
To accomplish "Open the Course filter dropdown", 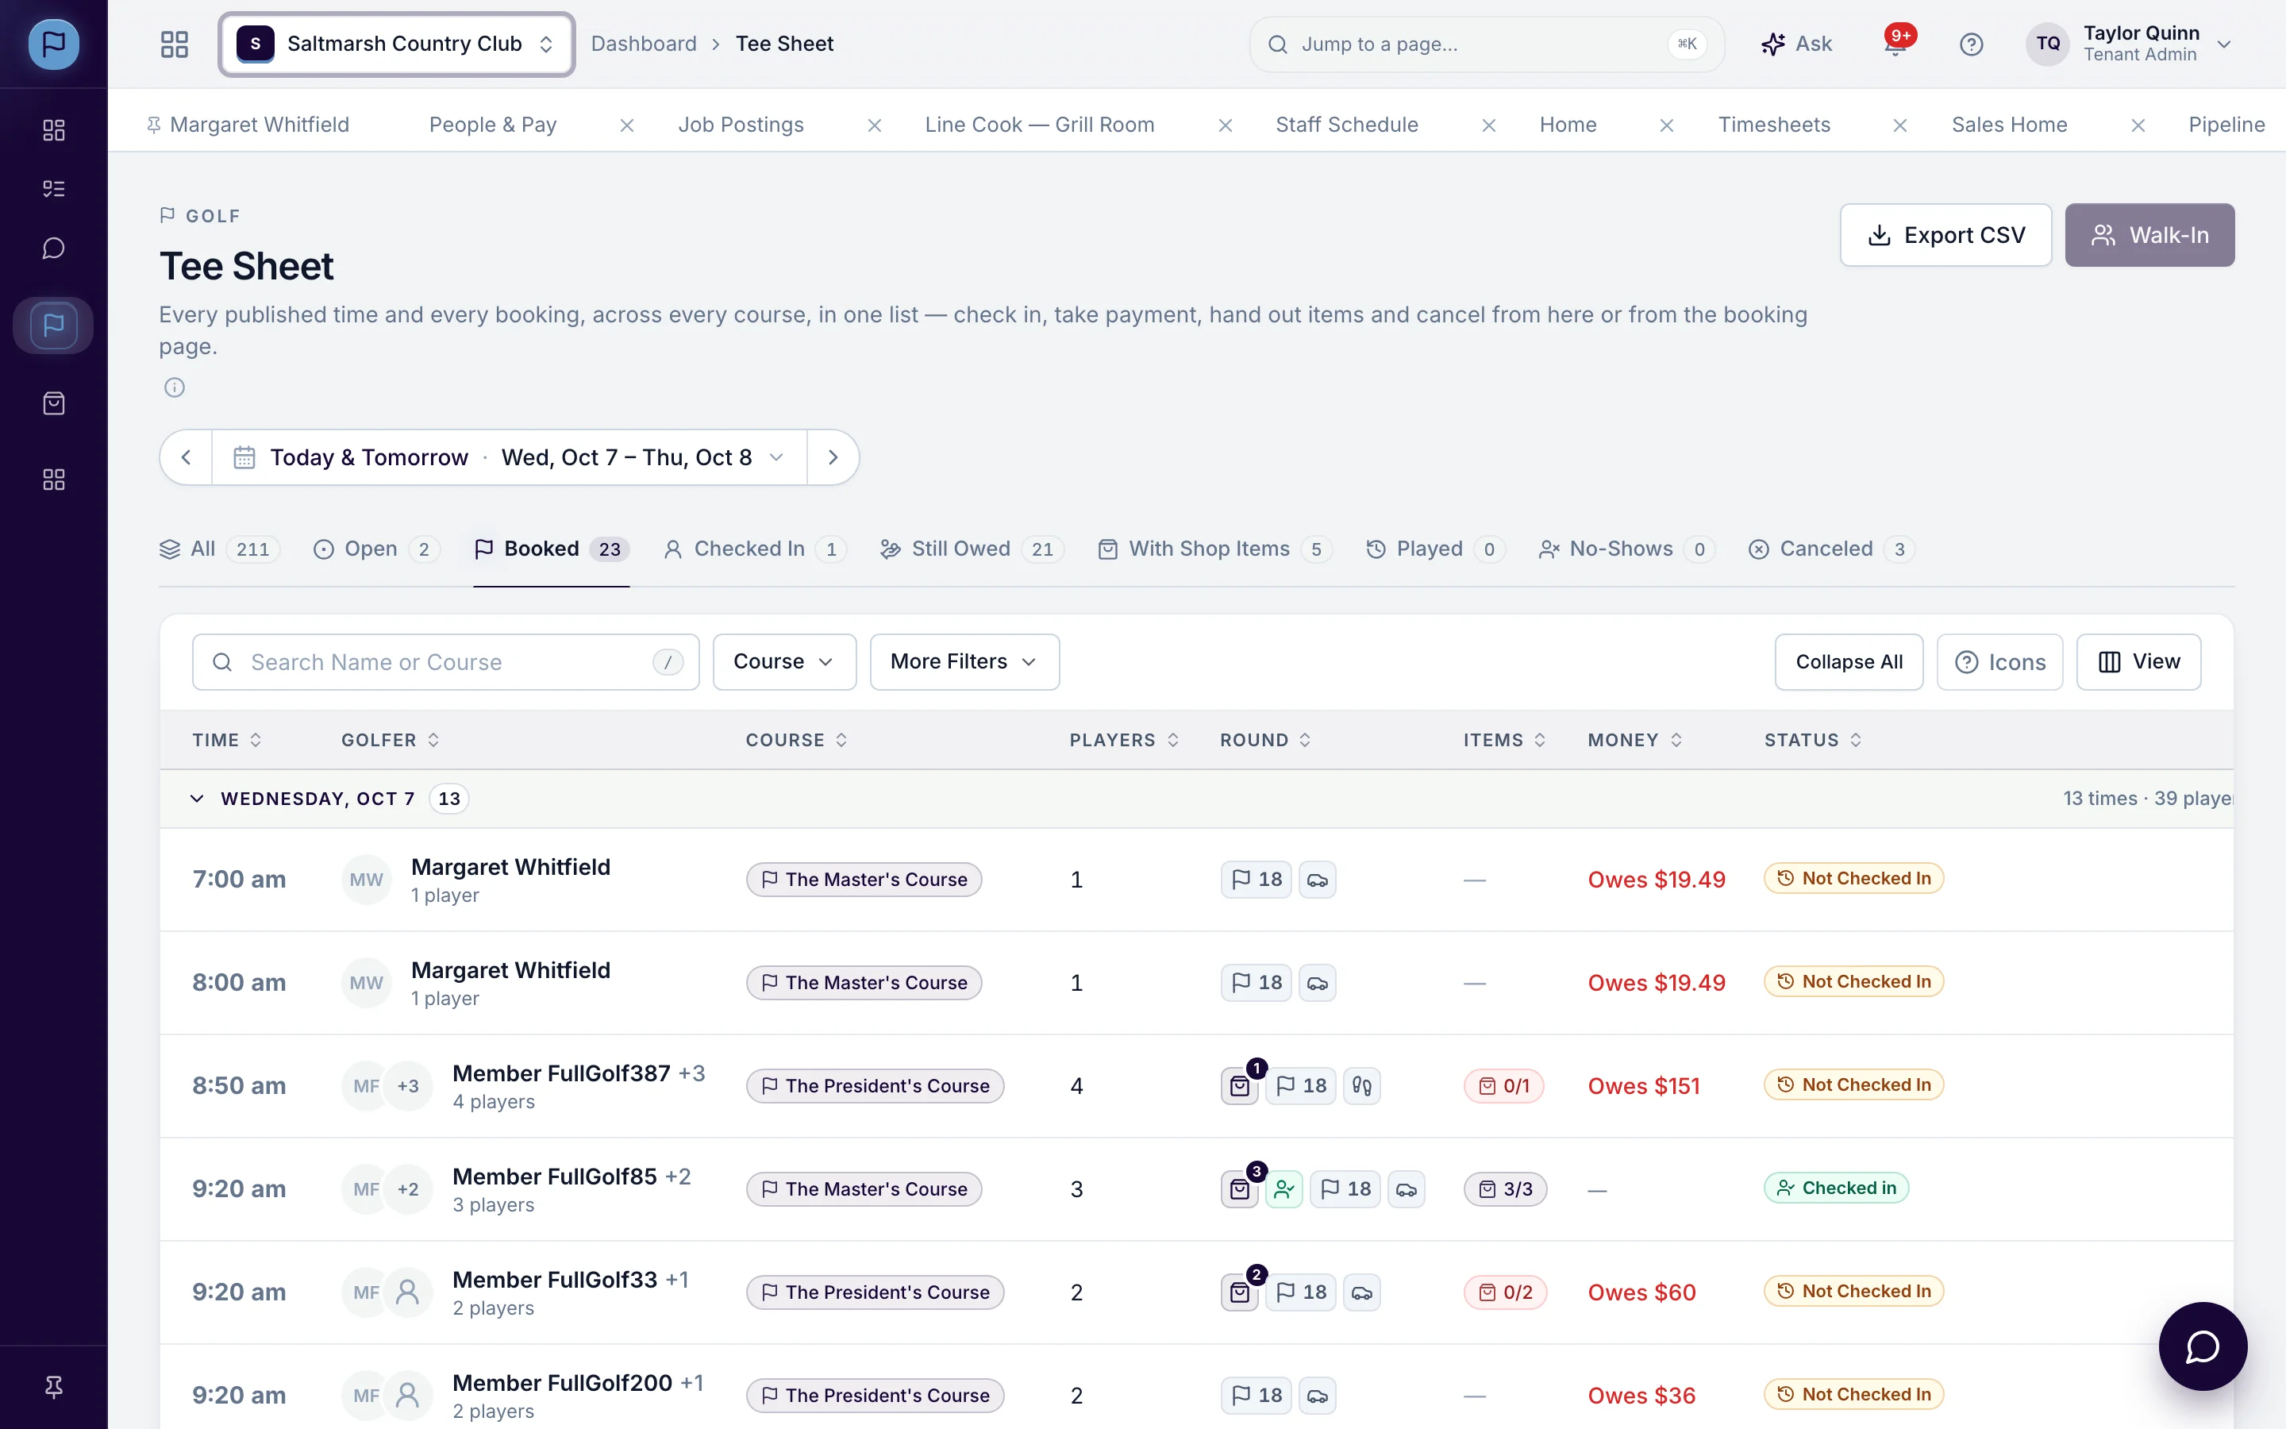I will pos(784,661).
